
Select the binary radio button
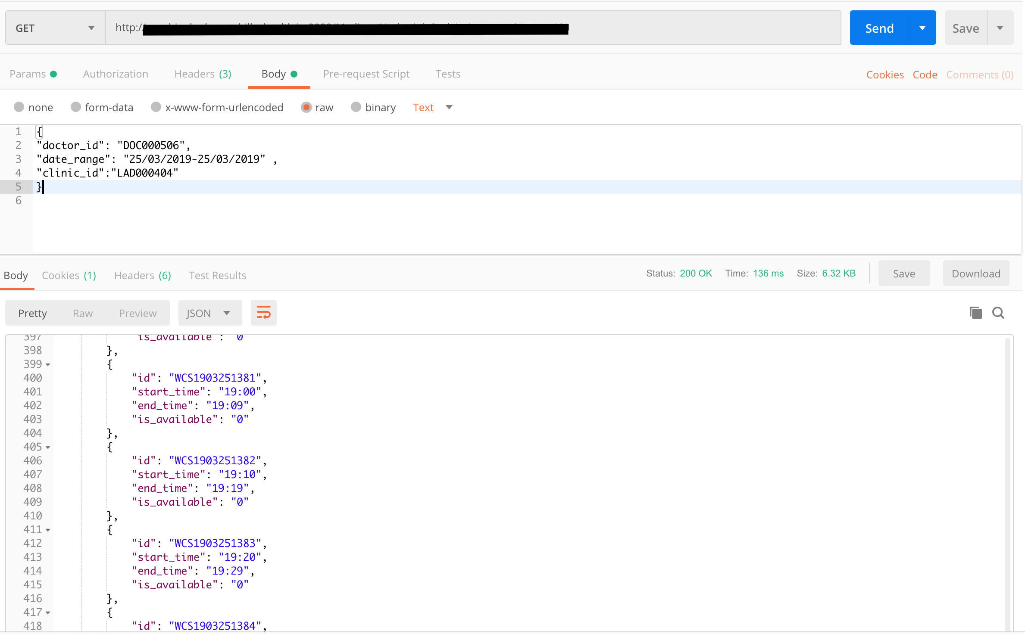(x=356, y=107)
